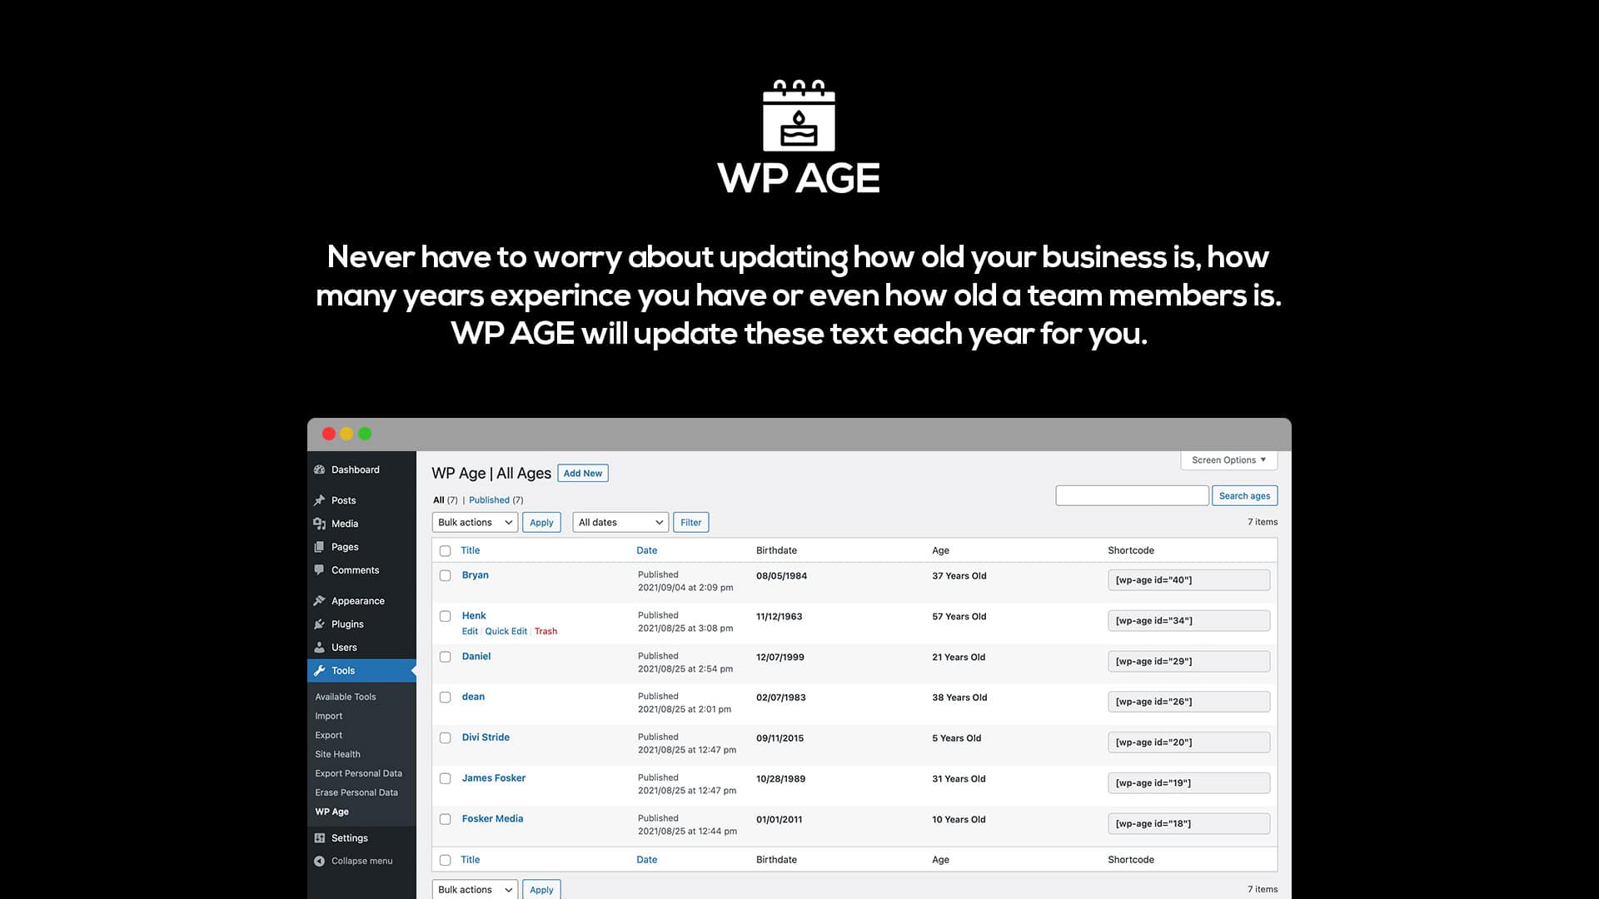Click the Collapse menu arrow icon
This screenshot has height=899, width=1599.
coord(319,861)
